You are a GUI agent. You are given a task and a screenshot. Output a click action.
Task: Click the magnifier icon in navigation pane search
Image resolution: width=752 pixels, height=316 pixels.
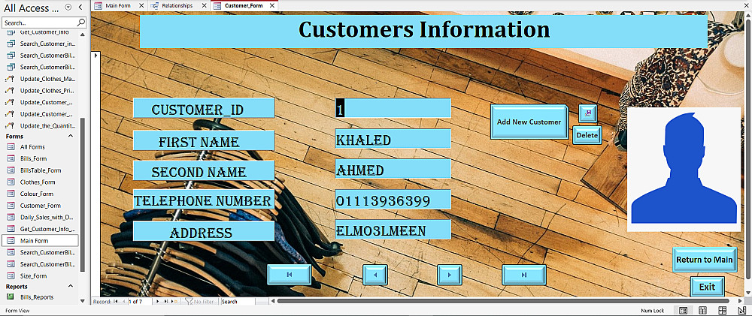point(81,23)
